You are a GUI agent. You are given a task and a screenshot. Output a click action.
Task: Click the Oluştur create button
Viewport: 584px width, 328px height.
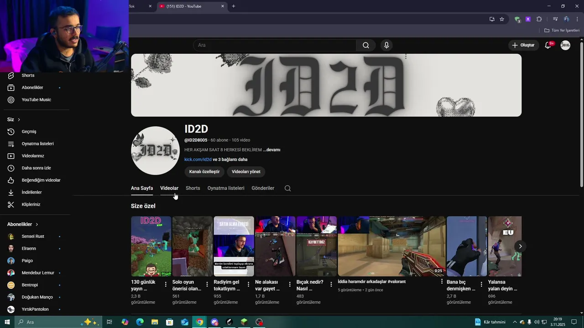point(523,45)
